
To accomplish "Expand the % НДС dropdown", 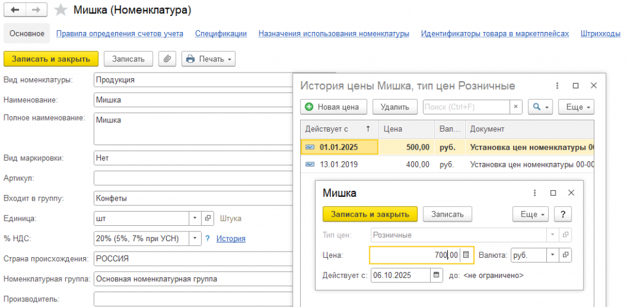I will (x=195, y=238).
